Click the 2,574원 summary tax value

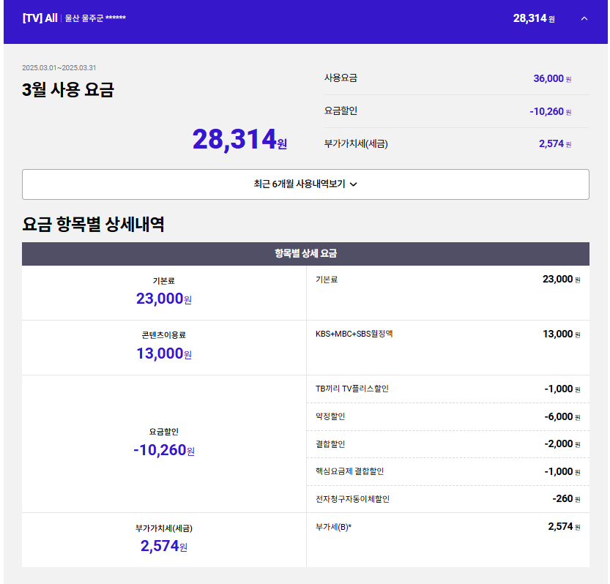click(555, 144)
